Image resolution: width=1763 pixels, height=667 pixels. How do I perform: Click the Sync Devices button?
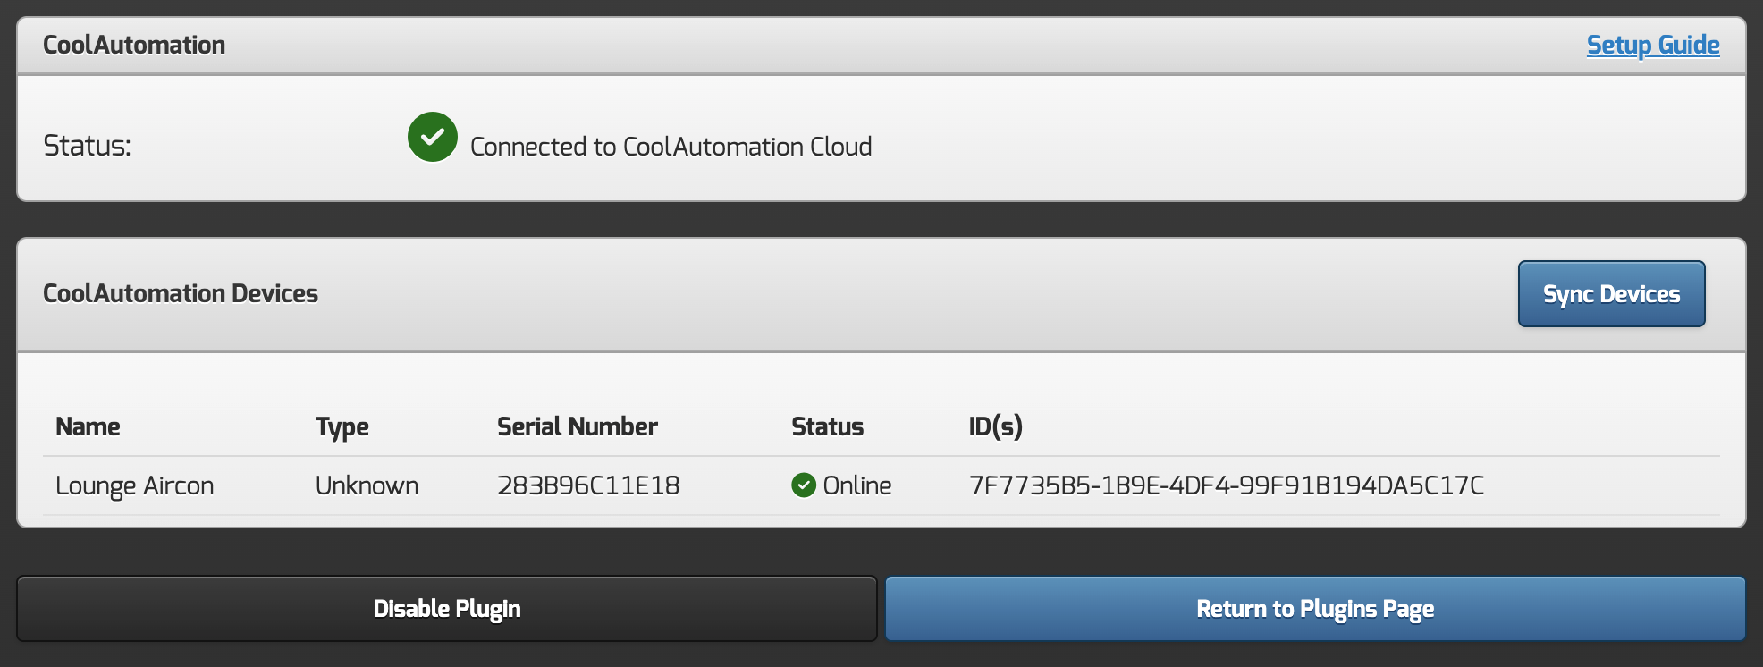pos(1611,294)
